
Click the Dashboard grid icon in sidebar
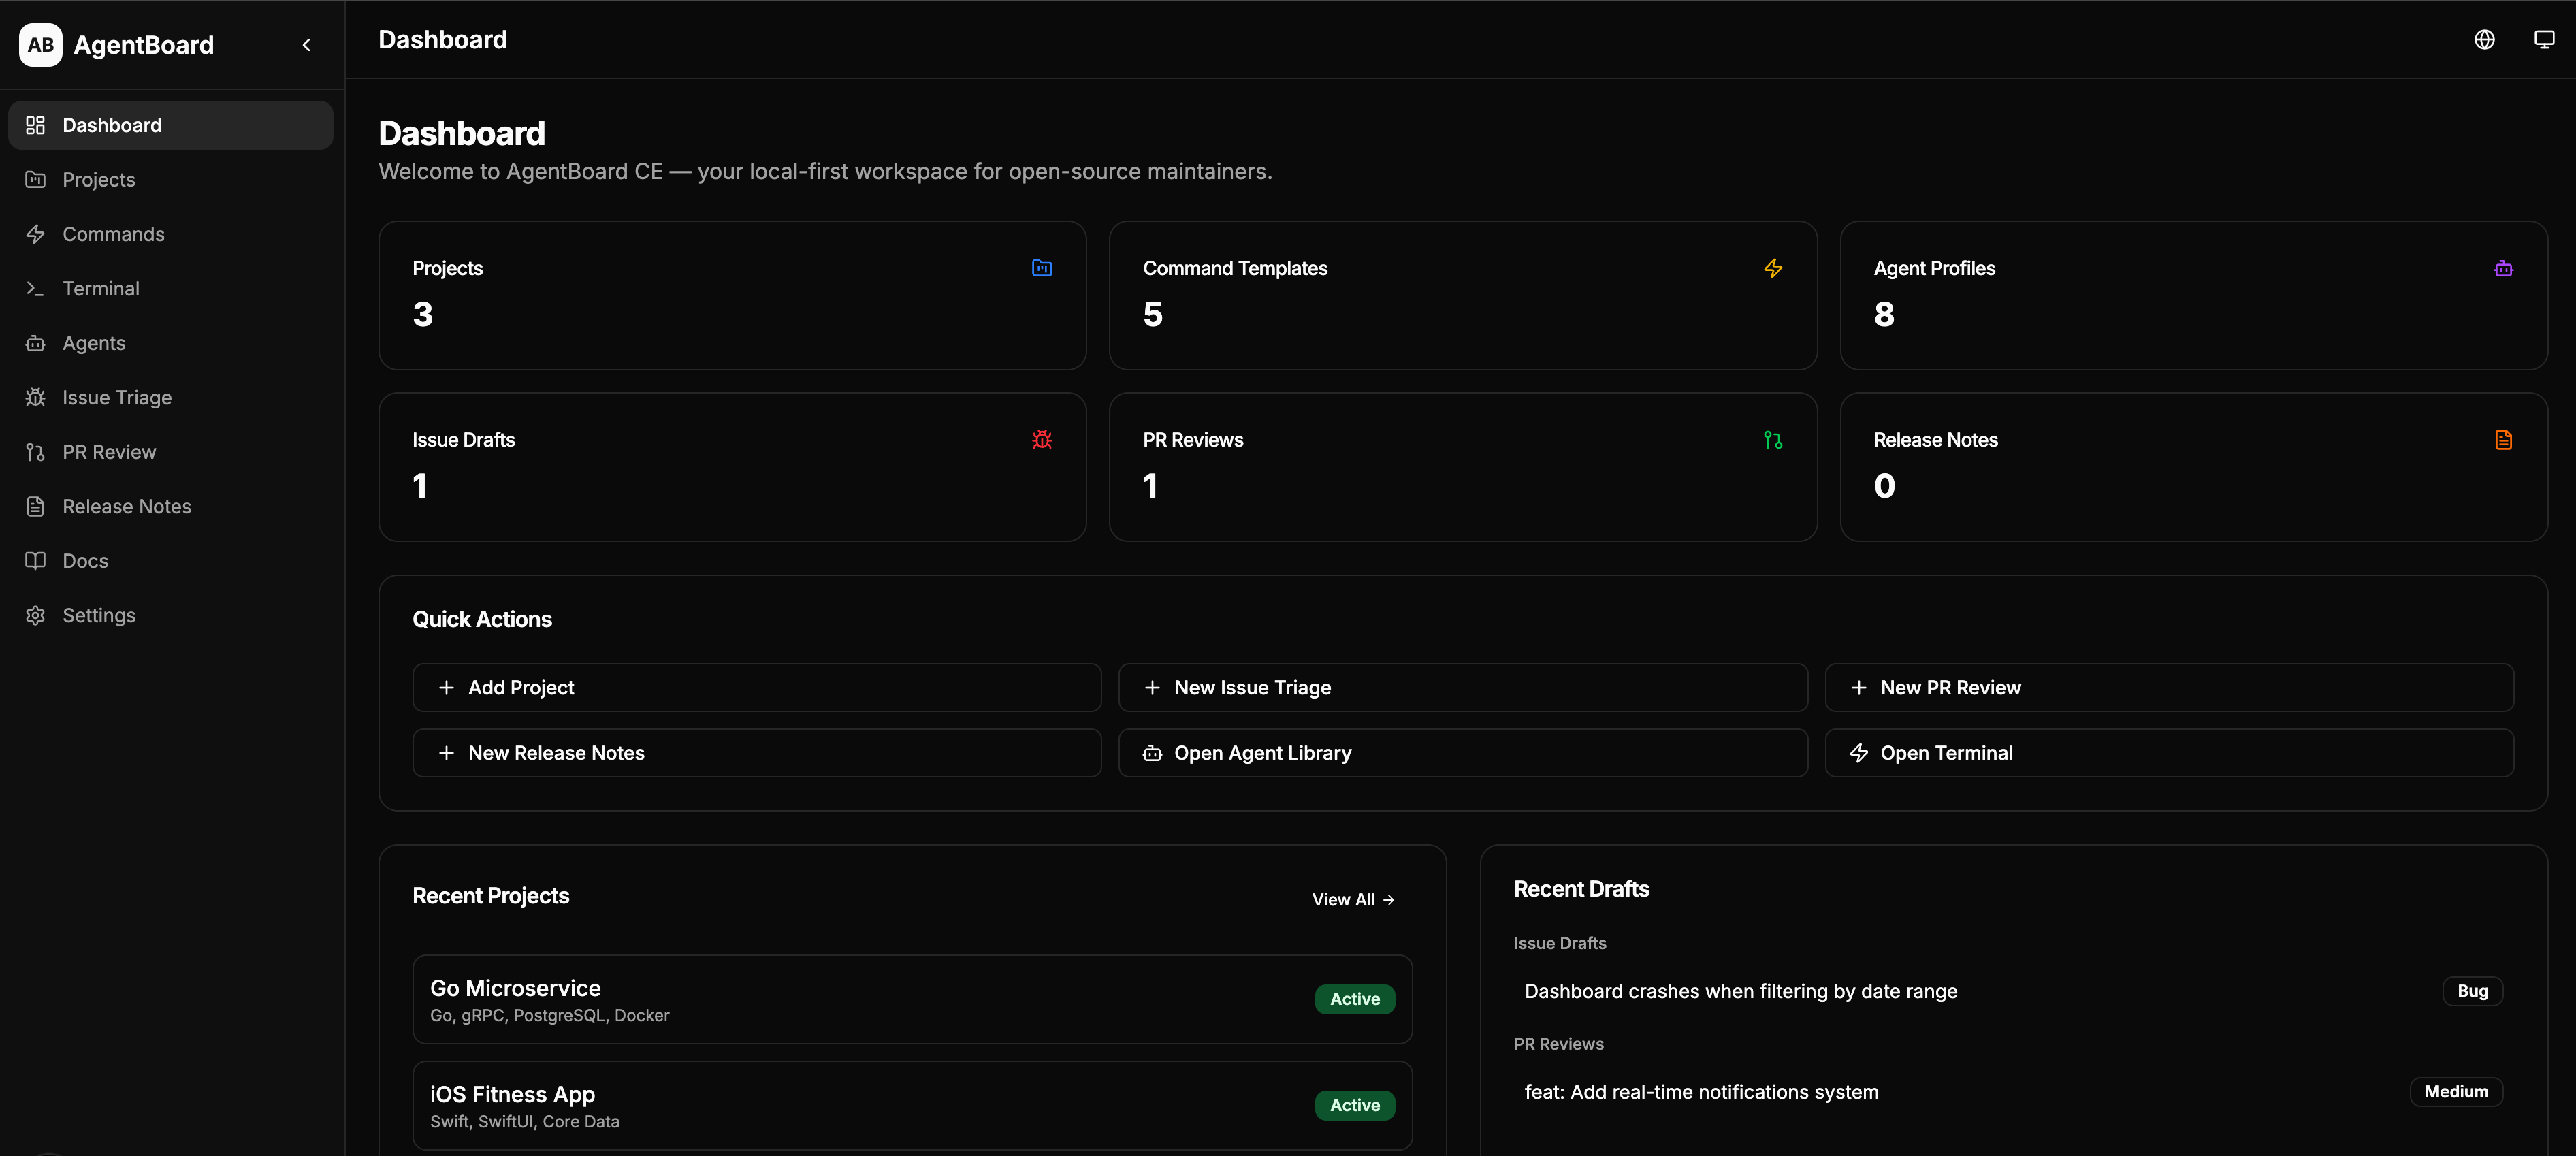[x=36, y=125]
